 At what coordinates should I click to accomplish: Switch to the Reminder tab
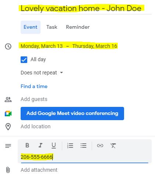pos(78,27)
